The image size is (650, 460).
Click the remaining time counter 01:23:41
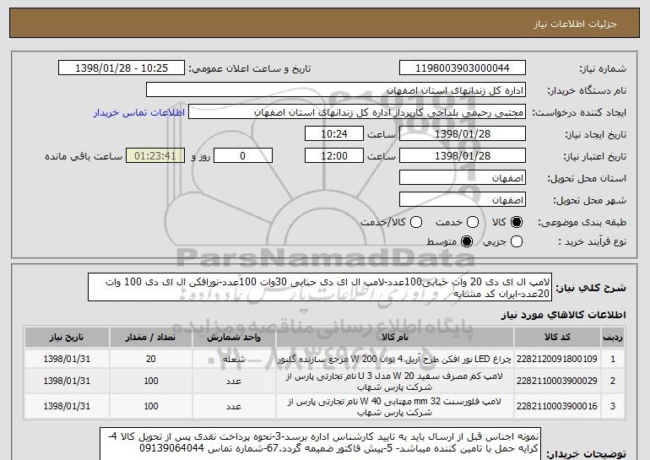155,156
